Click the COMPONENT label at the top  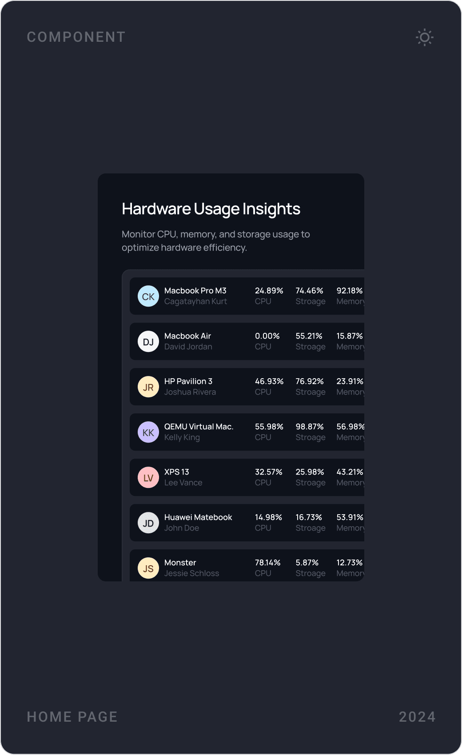76,37
